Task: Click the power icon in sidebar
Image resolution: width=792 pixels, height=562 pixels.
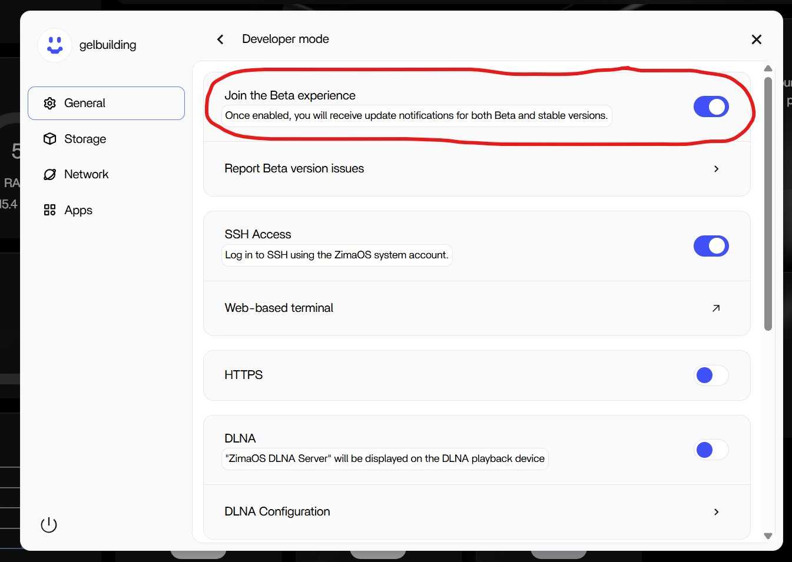Action: point(49,524)
